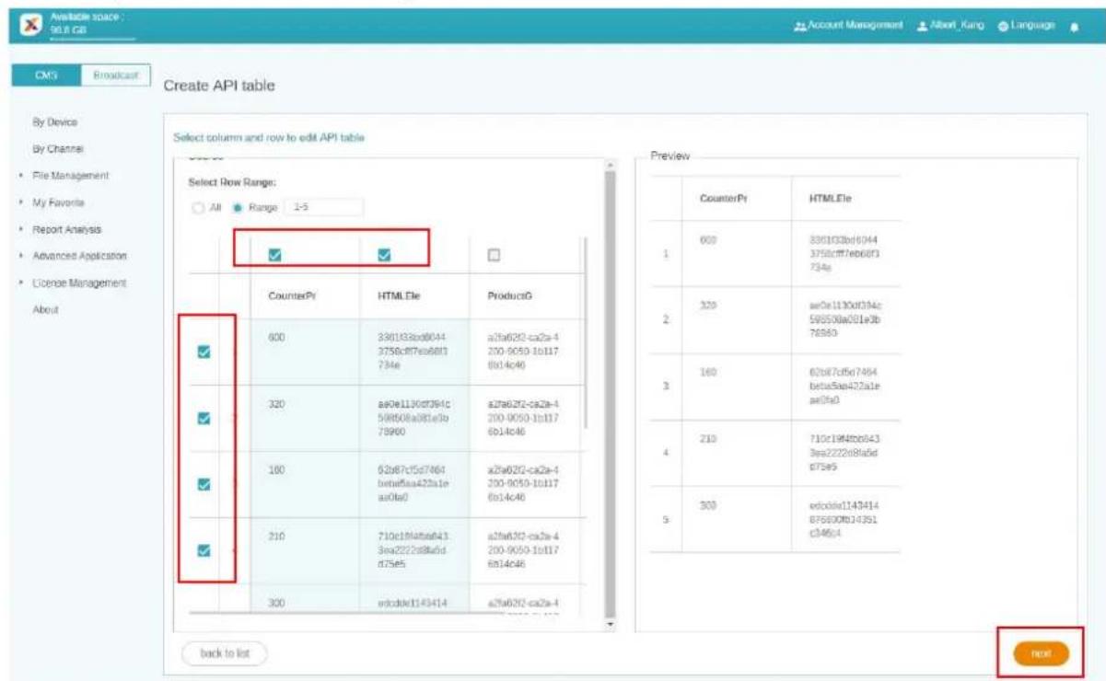Open the Albert_Kang user profile menu
Image resolution: width=1106 pixels, height=681 pixels.
click(952, 25)
